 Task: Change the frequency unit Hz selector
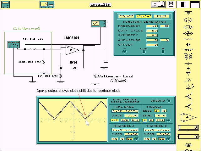click(x=165, y=26)
